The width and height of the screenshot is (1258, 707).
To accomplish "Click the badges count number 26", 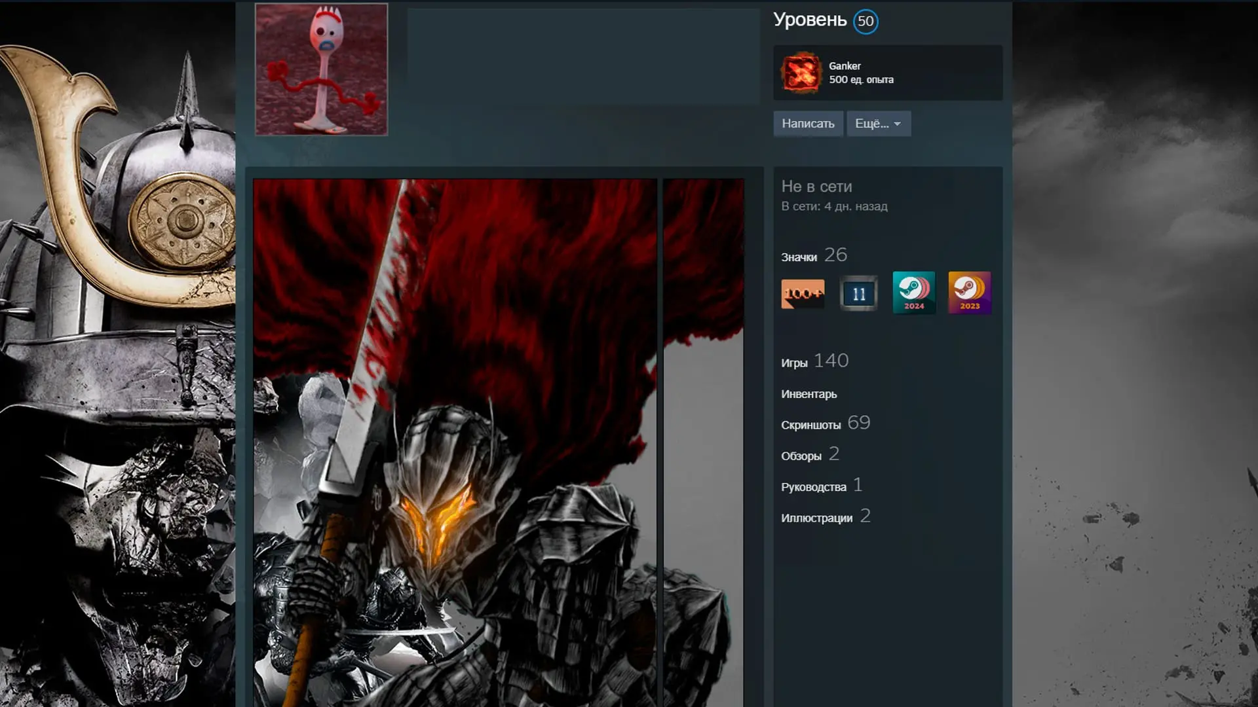I will pos(835,255).
